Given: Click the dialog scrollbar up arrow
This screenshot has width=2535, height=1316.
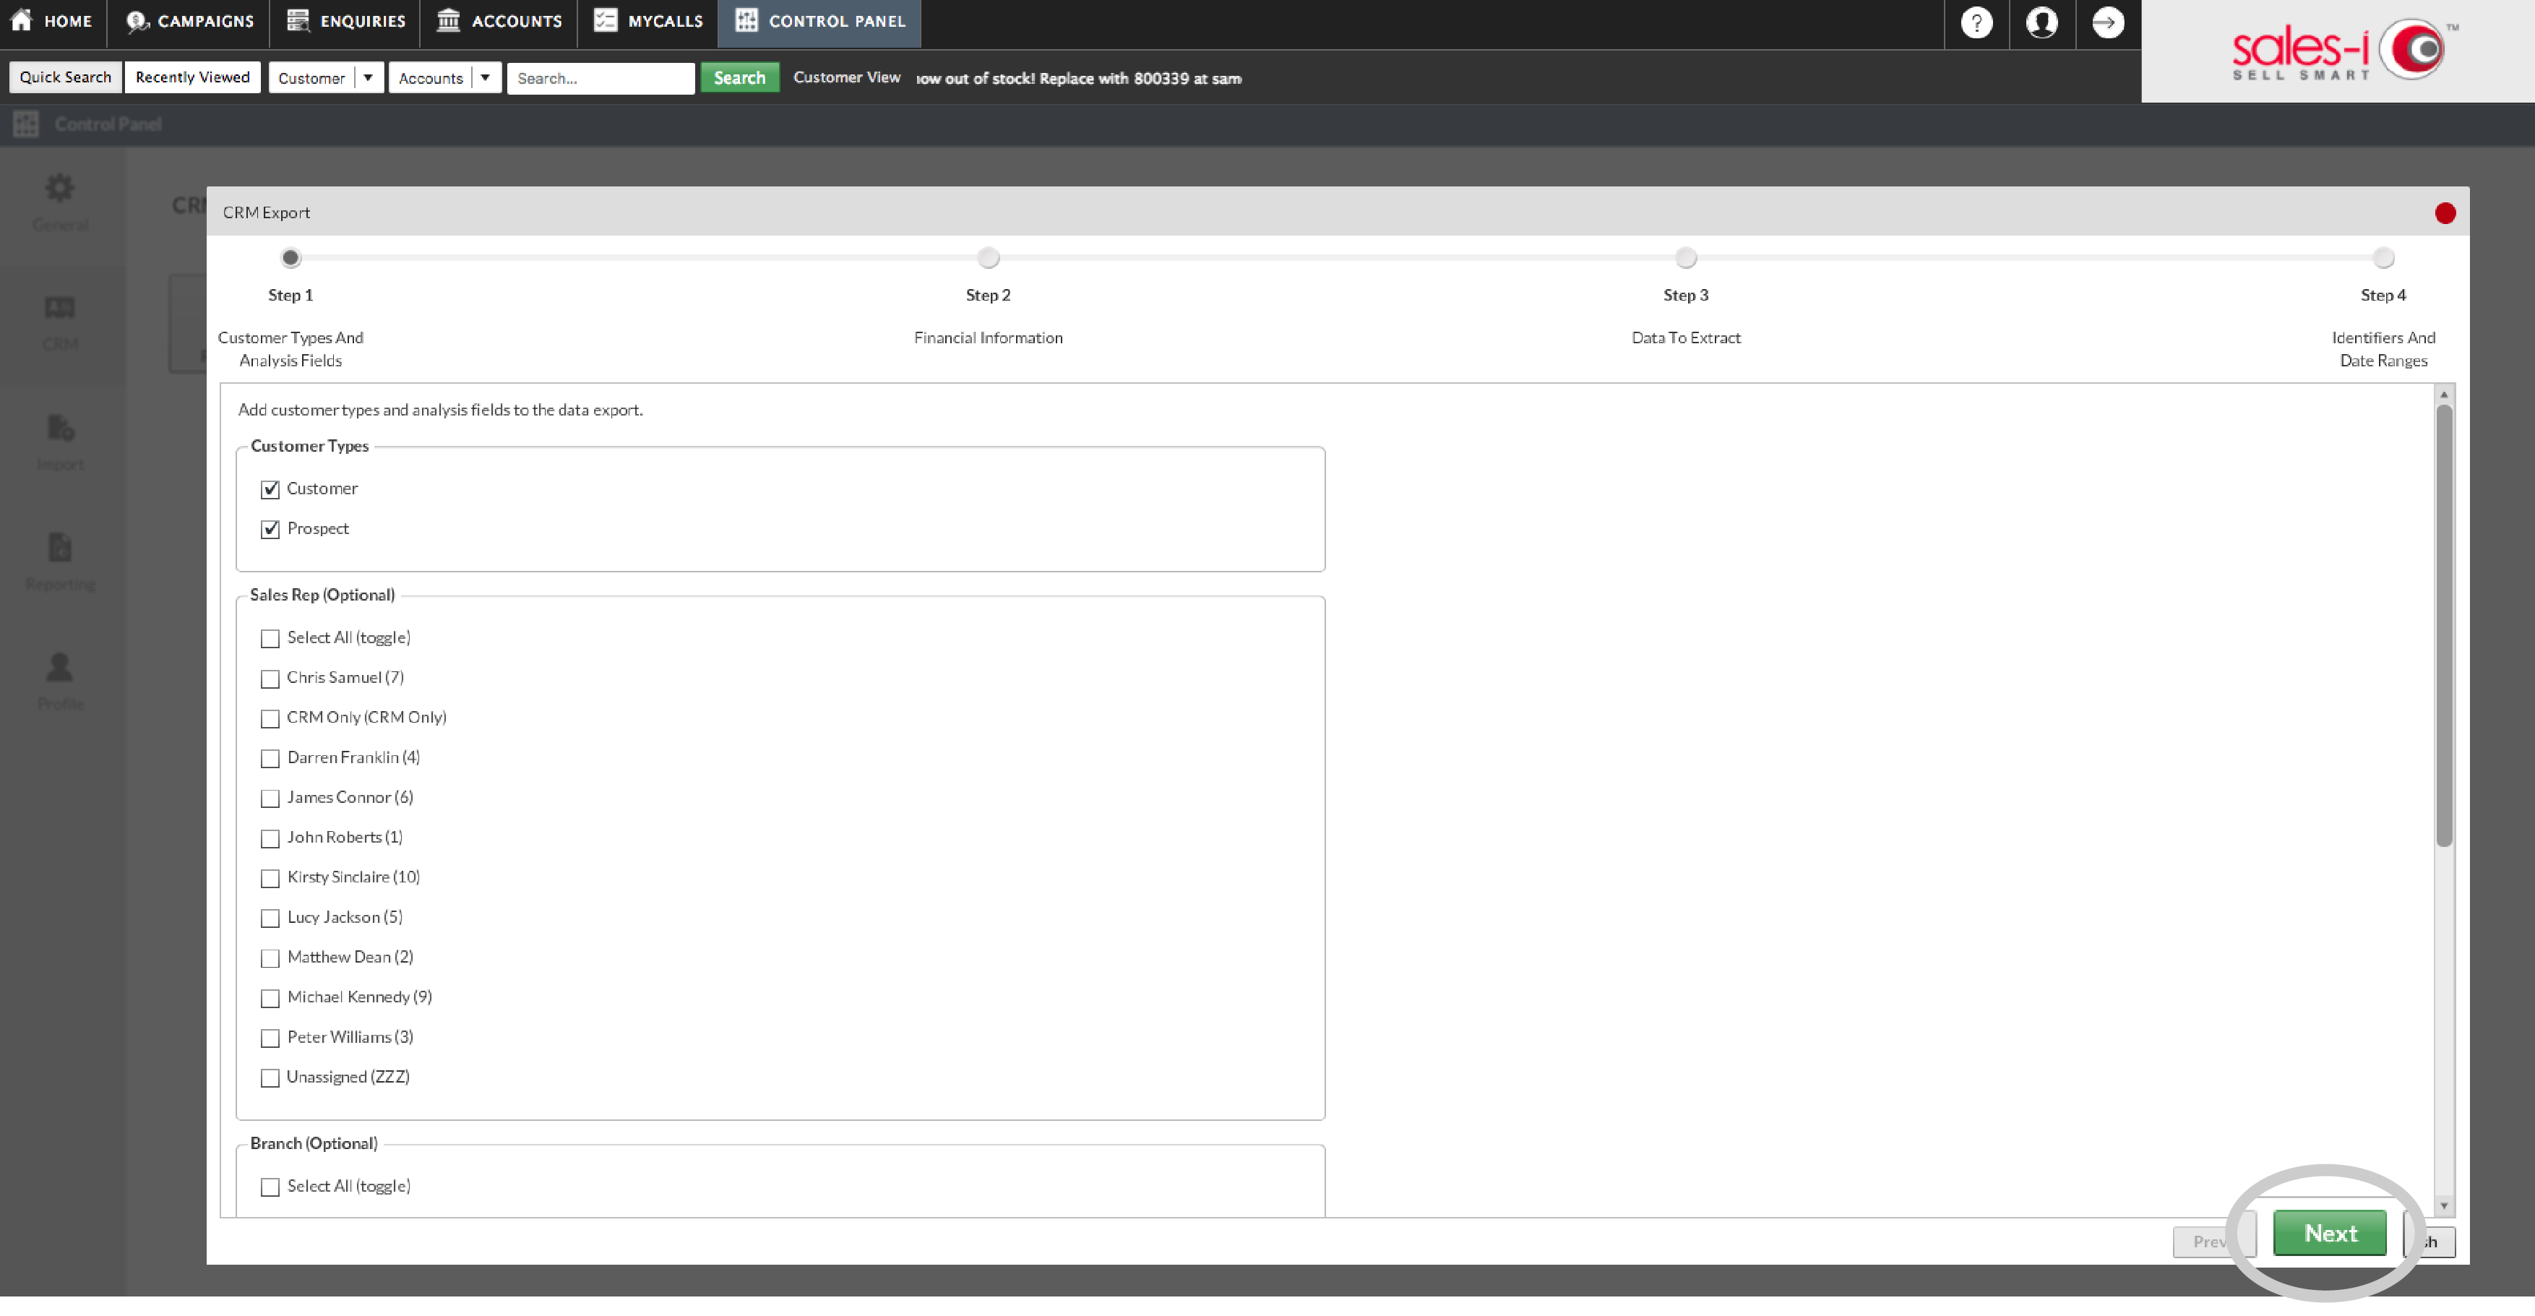Looking at the screenshot, I should point(2443,394).
